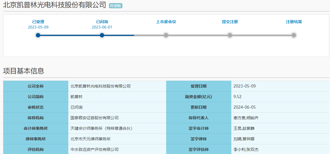Select accounting firm 天健会计师事务所 cell
Viewport: 330px width, 154px height.
click(102, 128)
